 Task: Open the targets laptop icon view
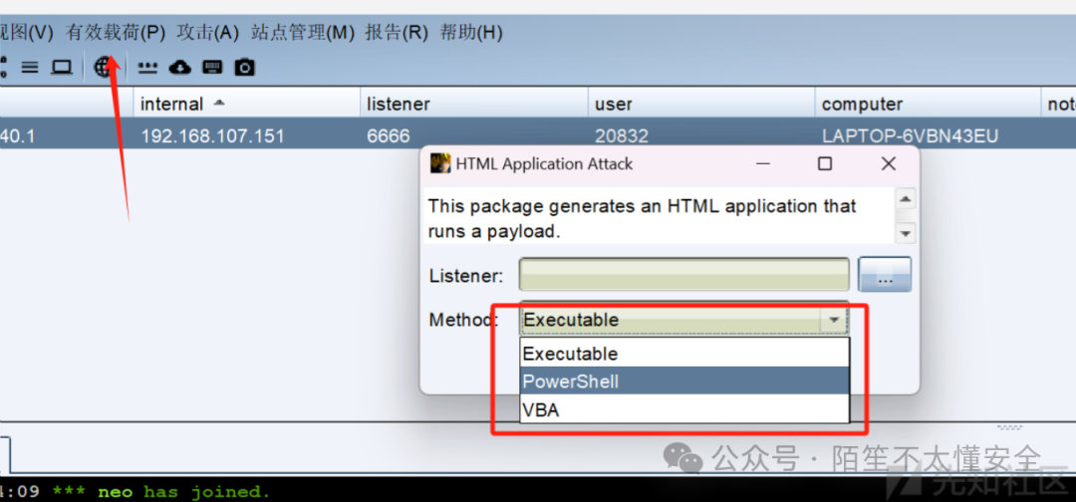pos(62,67)
